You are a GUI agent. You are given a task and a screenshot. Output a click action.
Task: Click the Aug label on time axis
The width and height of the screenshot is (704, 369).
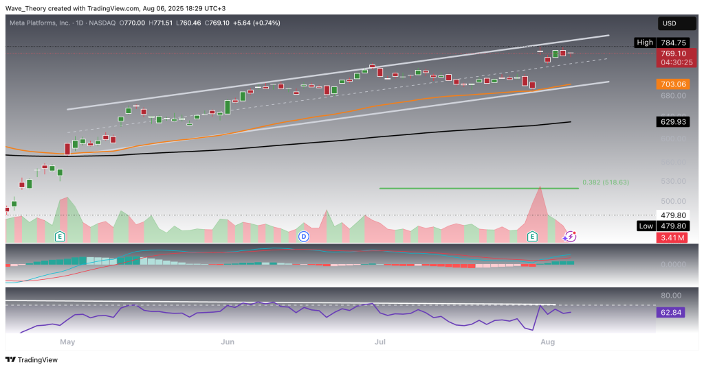tap(548, 342)
